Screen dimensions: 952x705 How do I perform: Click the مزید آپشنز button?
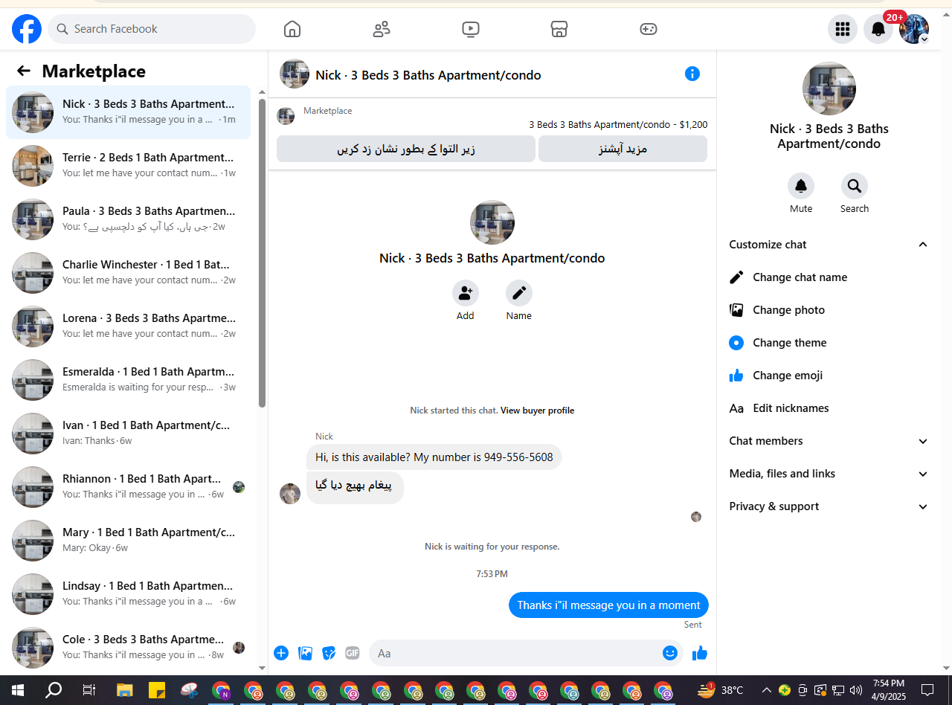[x=623, y=149]
